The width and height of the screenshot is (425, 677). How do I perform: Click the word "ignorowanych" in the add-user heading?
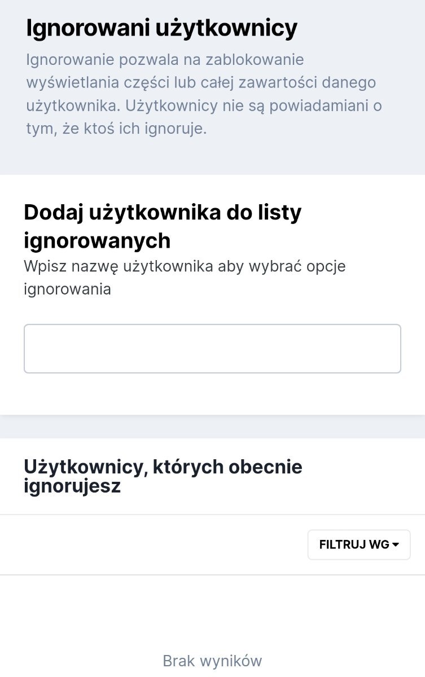[97, 241]
